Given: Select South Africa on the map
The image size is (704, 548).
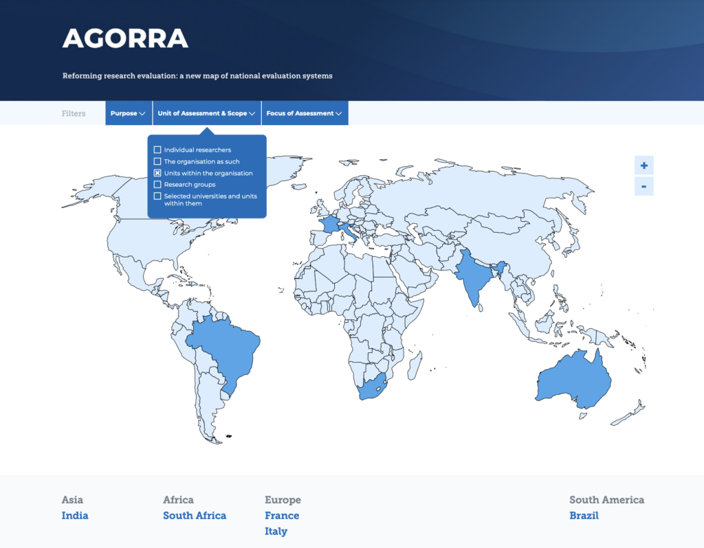Looking at the screenshot, I should tap(371, 390).
